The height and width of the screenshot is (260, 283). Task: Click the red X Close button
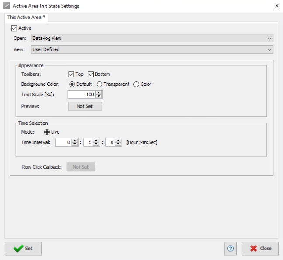(260, 249)
